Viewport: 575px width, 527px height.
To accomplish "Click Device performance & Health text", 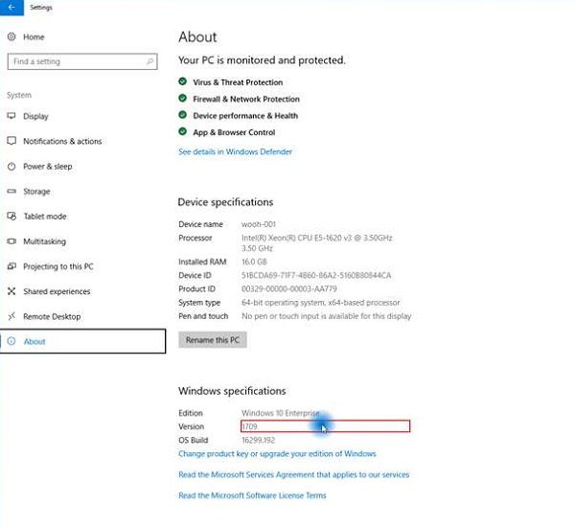I will pos(245,116).
